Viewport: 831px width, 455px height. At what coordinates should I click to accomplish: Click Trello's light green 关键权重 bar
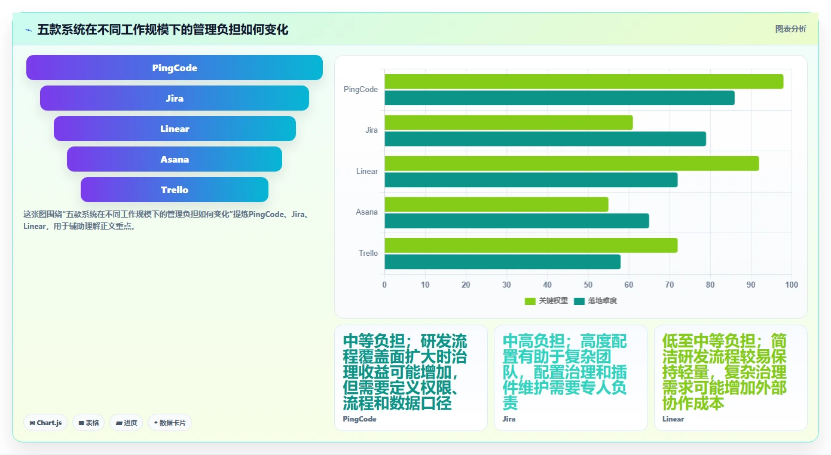point(531,245)
